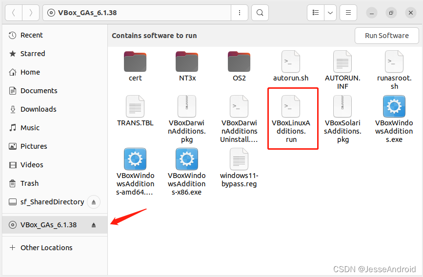Click the windows11-bypass.reg file name
The width and height of the screenshot is (423, 277).
(239, 179)
